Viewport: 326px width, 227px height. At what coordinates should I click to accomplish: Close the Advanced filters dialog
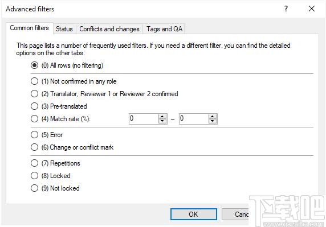(311, 9)
